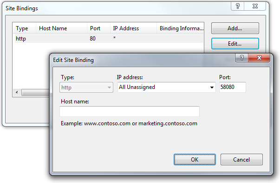Open the IP address dropdown
Screen dimensions: 280x183
point(212,88)
